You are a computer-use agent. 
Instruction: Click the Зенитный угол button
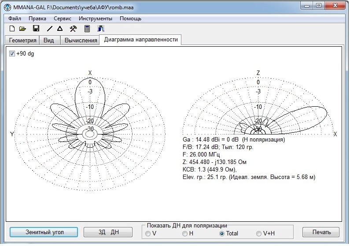point(44,232)
